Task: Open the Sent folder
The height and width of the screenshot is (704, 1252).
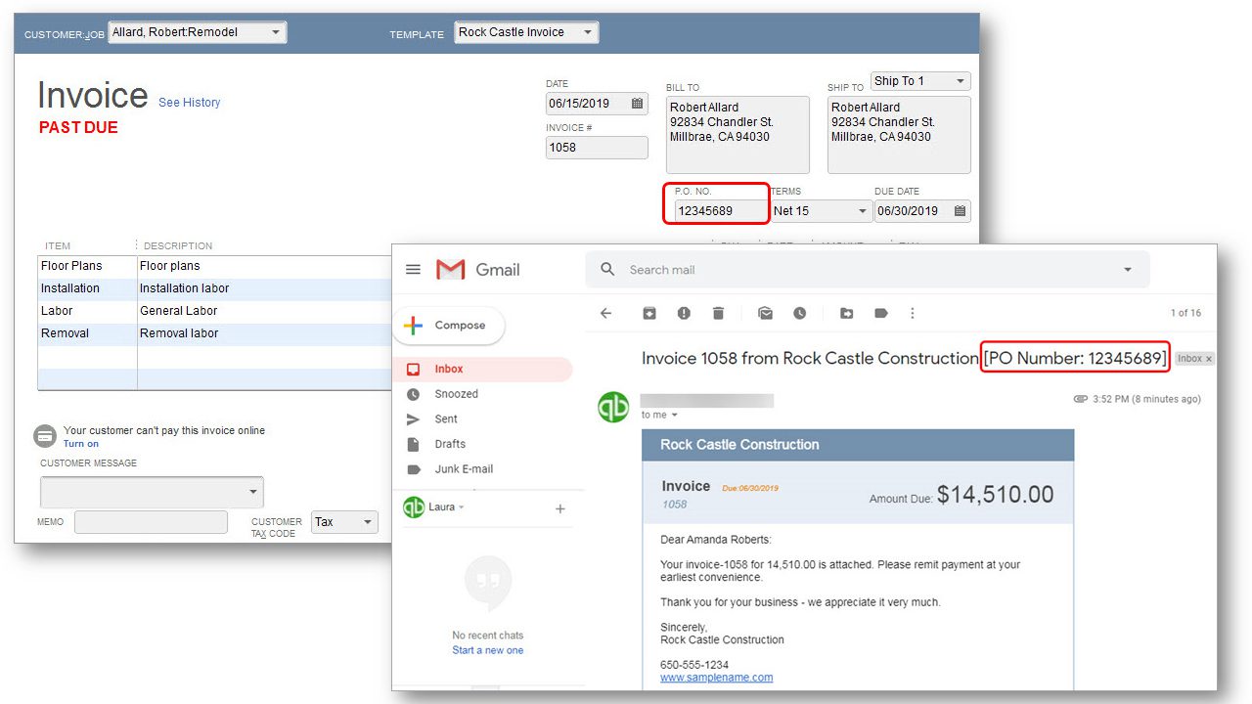Action: 446,418
